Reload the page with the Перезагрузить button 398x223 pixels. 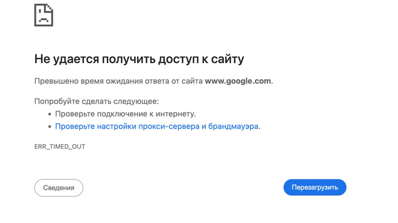[315, 187]
